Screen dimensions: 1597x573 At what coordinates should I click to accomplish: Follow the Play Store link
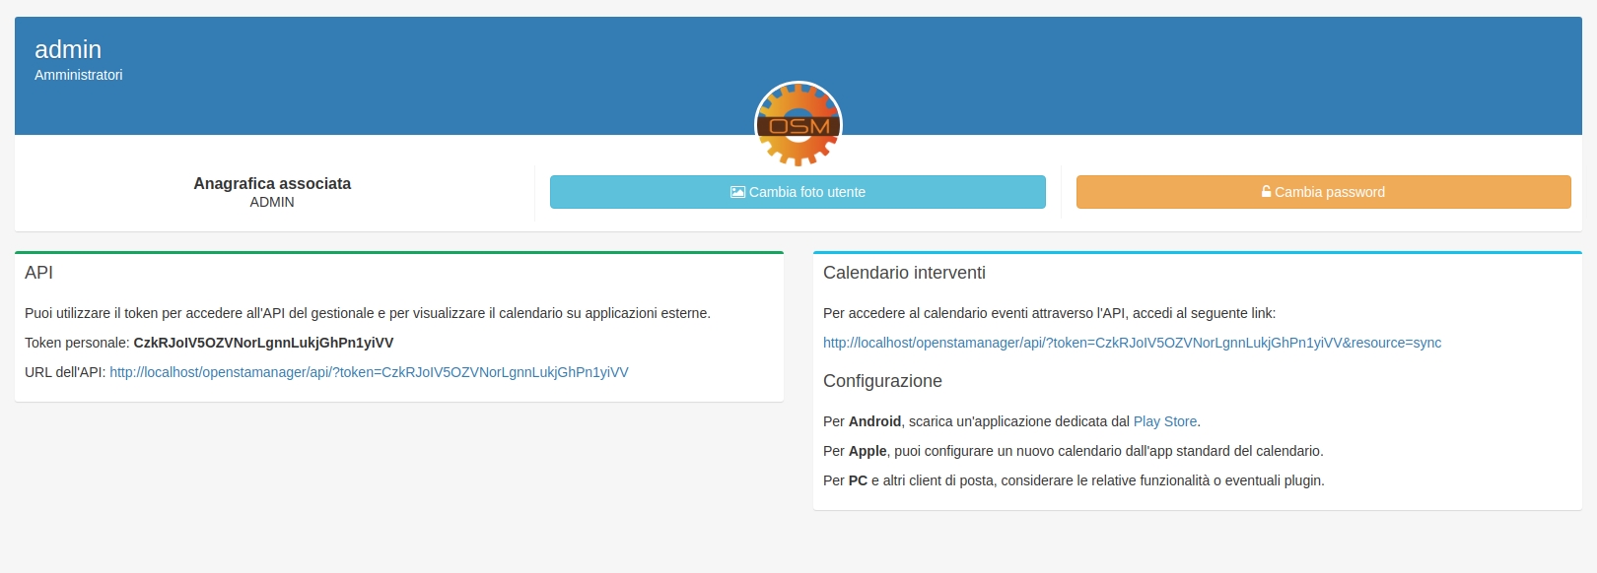pos(1164,421)
